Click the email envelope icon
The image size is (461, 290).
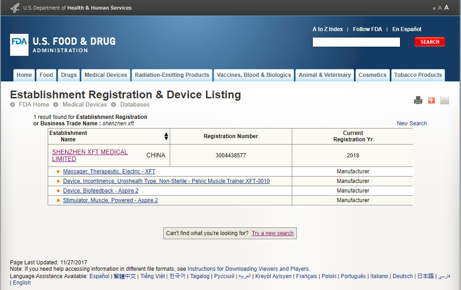coord(444,100)
